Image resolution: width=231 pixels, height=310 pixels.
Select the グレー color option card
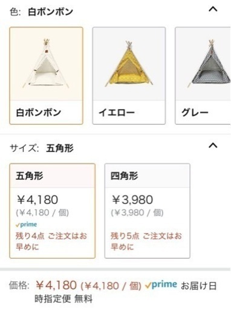pos(203,76)
